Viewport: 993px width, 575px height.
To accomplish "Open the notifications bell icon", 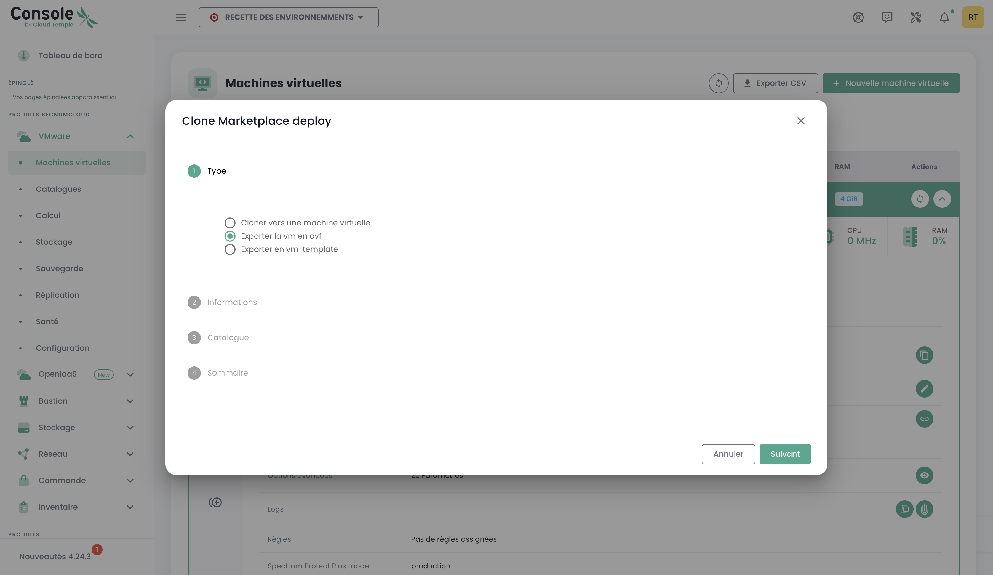I will [x=944, y=17].
